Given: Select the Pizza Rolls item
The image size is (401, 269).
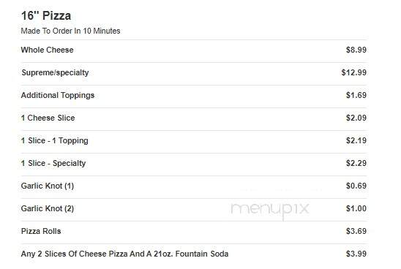Looking at the screenshot, I should (41, 231).
